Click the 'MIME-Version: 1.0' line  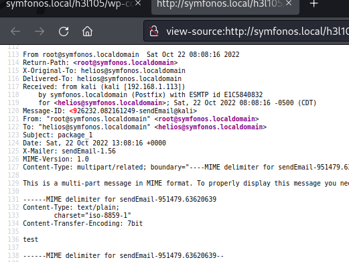point(56,159)
